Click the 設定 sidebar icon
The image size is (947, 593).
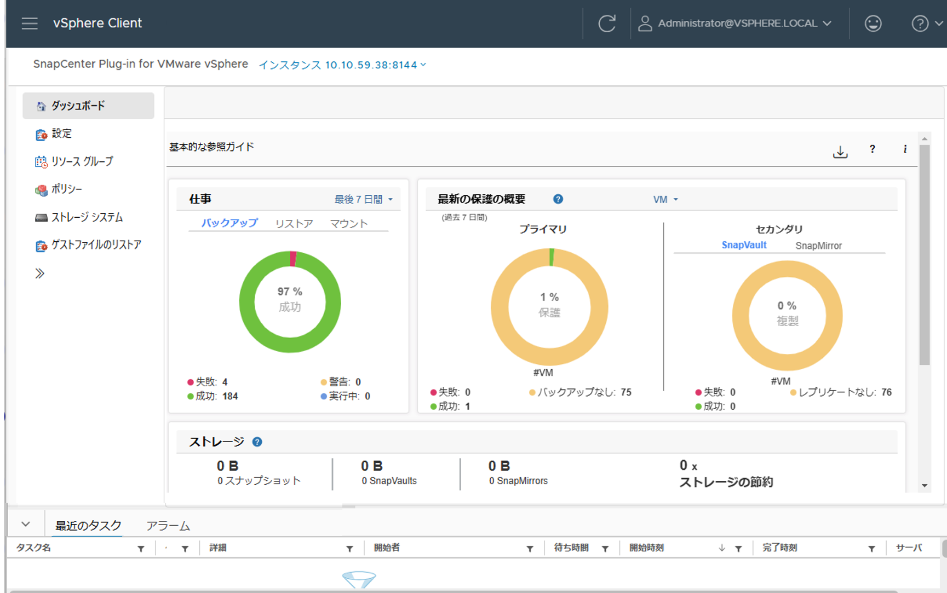tap(41, 135)
